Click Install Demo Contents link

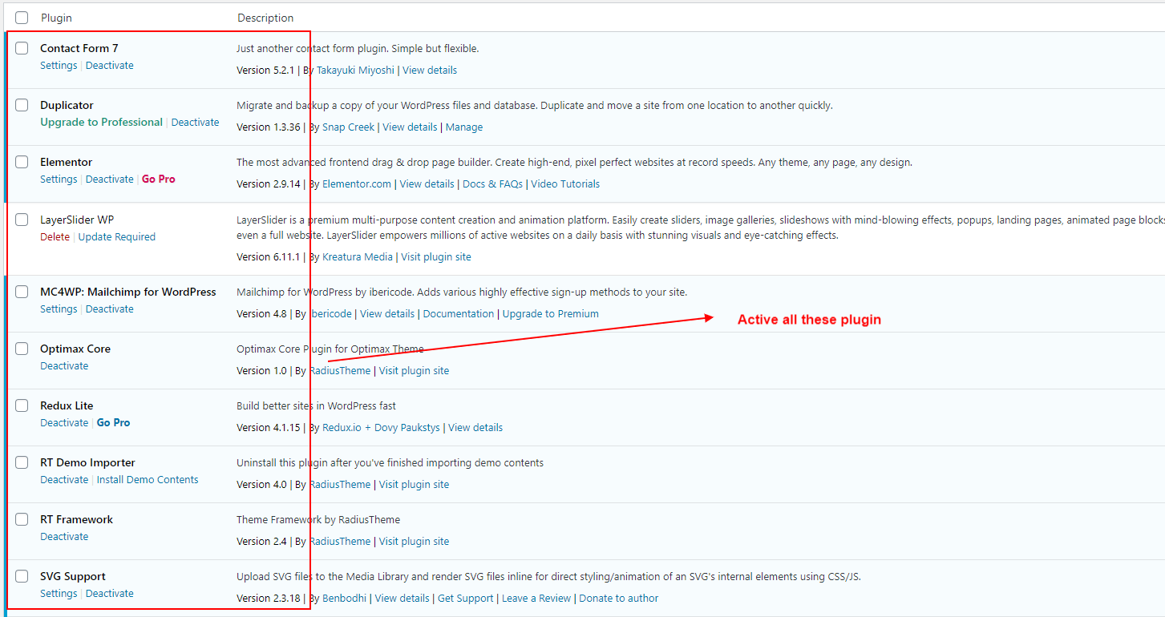click(148, 480)
